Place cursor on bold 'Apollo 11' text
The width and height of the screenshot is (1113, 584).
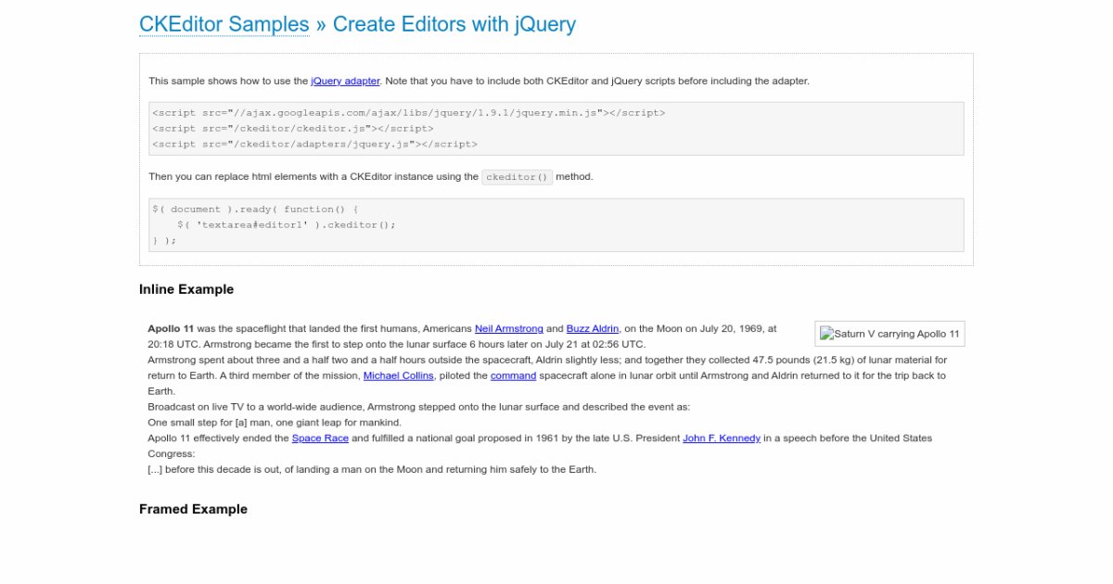coord(171,328)
